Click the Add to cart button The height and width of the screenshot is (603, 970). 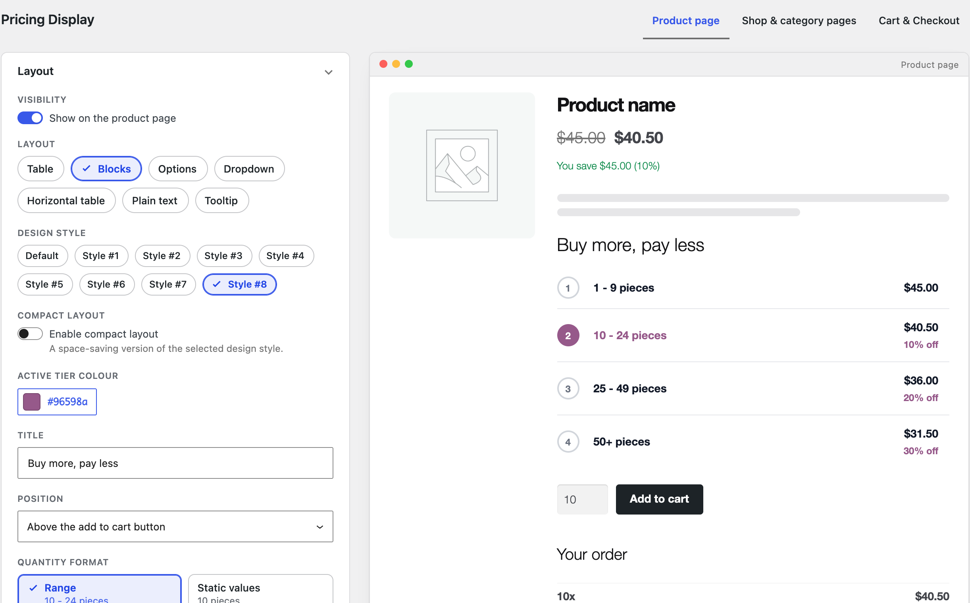pos(659,499)
